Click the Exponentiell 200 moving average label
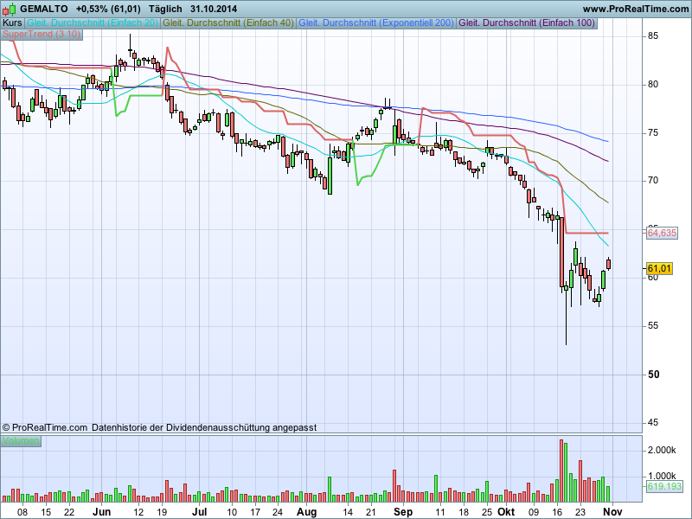The height and width of the screenshot is (519, 692). (375, 22)
